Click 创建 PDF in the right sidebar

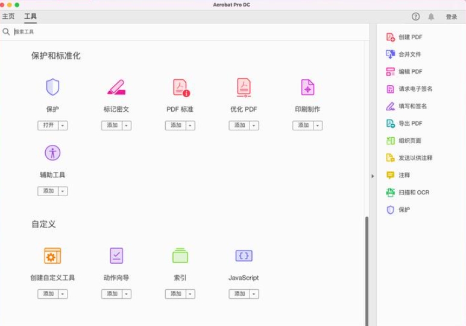[x=404, y=37]
